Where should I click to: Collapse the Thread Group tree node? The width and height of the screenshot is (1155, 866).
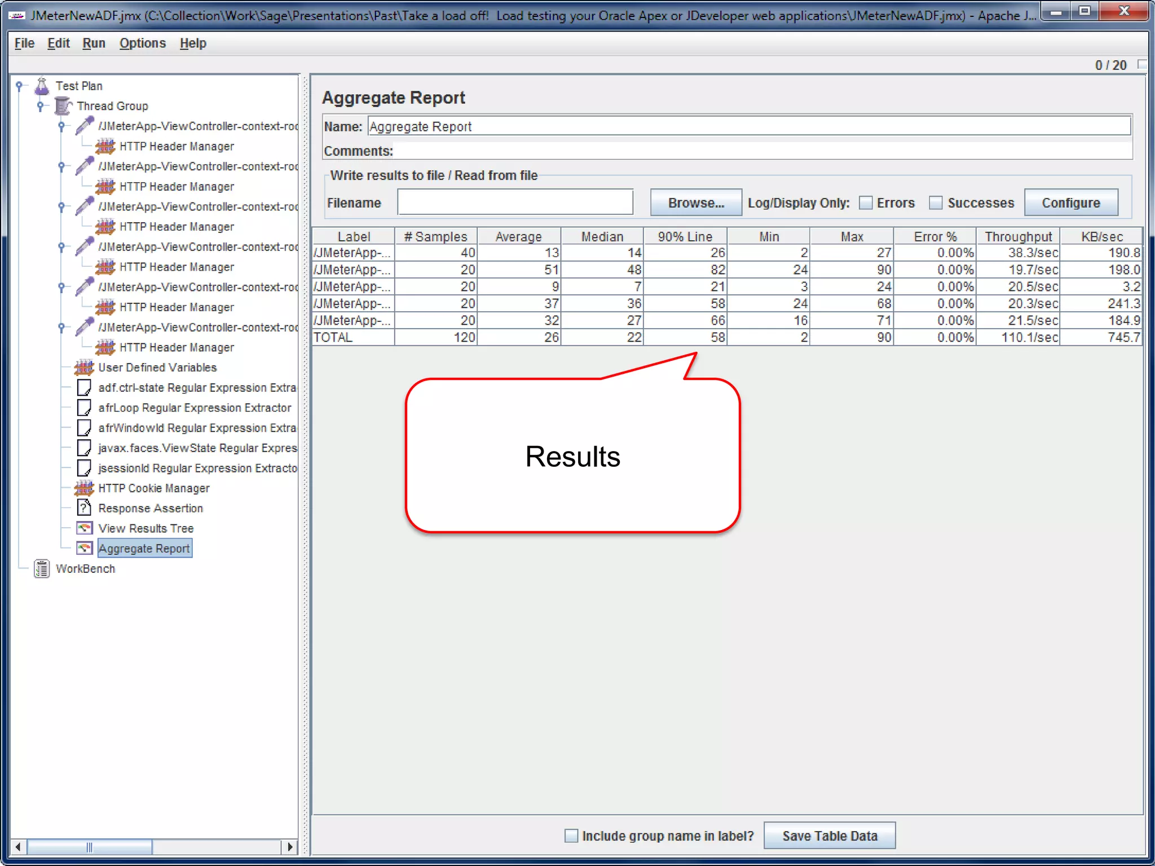pyautogui.click(x=40, y=106)
